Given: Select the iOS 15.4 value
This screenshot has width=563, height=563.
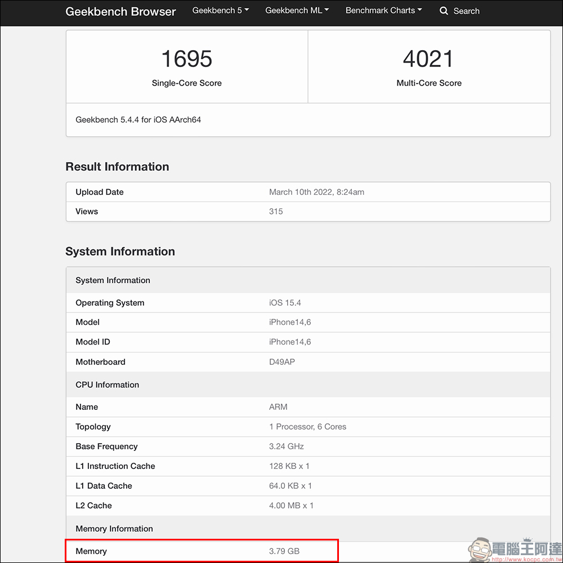Looking at the screenshot, I should tap(285, 303).
